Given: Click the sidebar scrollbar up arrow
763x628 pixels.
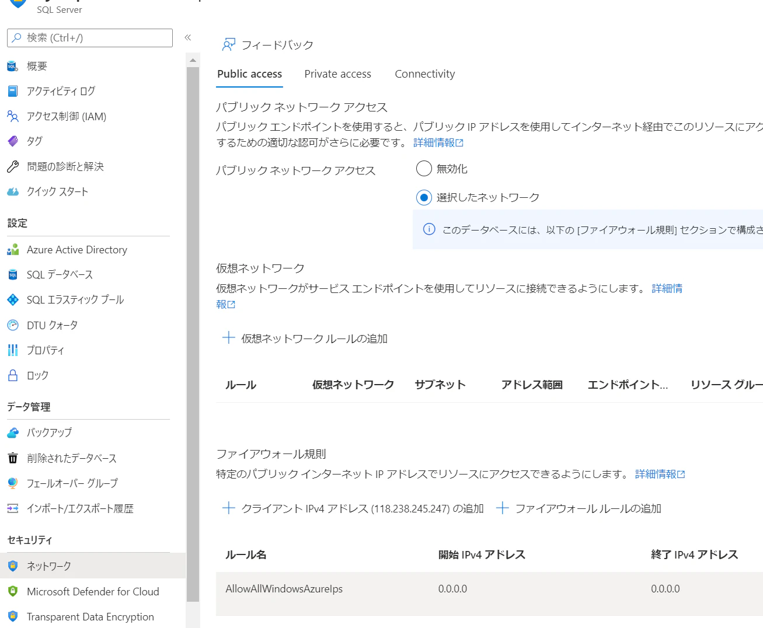Looking at the screenshot, I should 193,60.
